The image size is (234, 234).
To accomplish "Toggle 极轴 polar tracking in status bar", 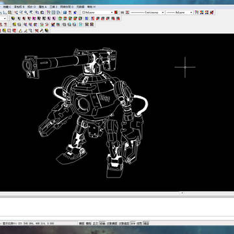I will coord(103,223).
